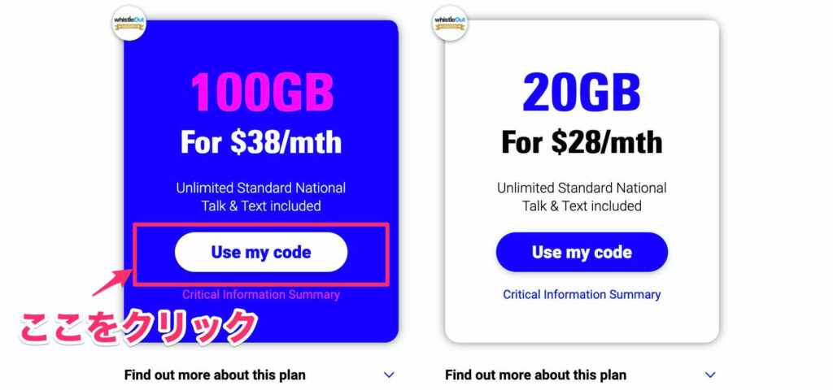Open Critical Information Summary for the 20GB plan
The width and height of the screenshot is (833, 390).
point(582,294)
